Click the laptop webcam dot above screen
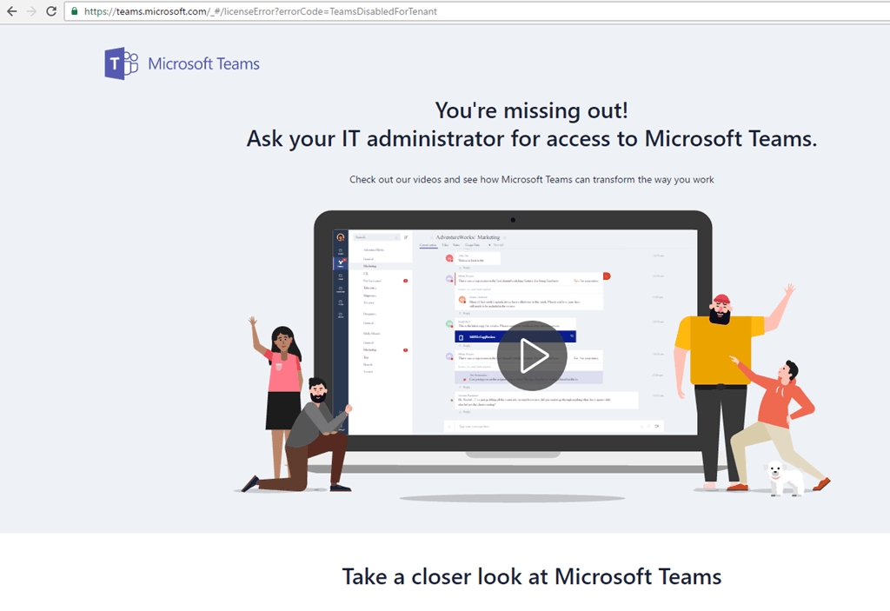890x611 pixels. pos(513,219)
